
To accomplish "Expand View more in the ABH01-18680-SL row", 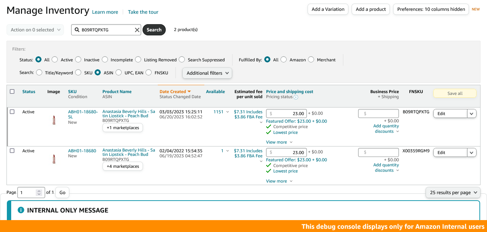I will (279, 142).
